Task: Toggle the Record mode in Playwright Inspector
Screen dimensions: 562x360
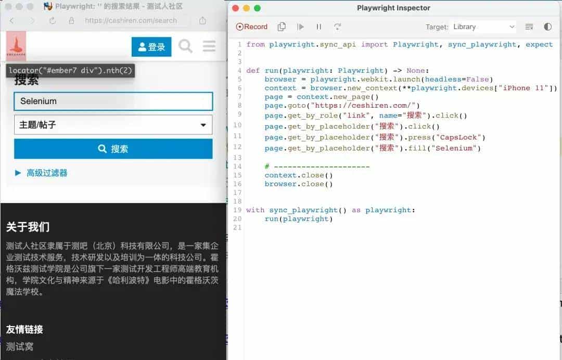Action: (x=251, y=26)
